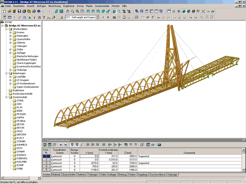Screen dimensions: 246x184
Task: Select the Pan hand tool
Action: coord(67,11)
